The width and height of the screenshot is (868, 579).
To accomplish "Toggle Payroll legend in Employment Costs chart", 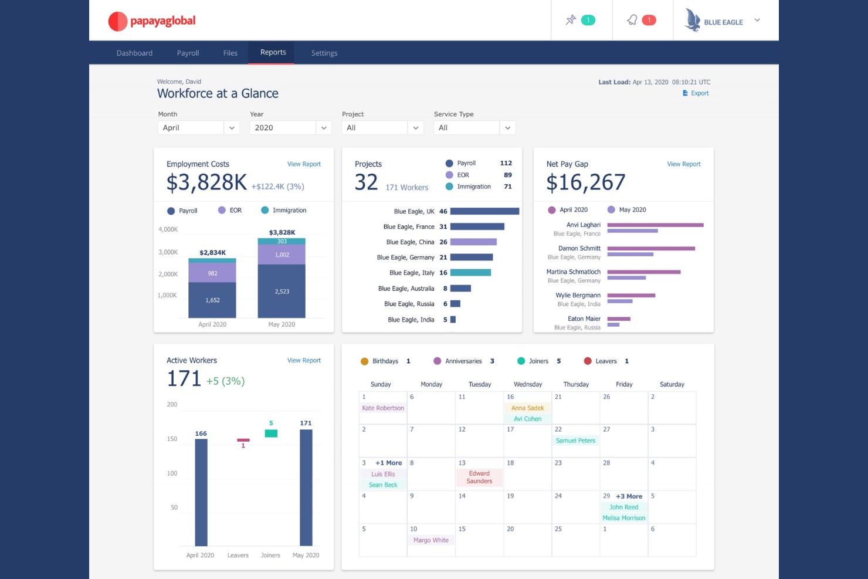I will coord(182,211).
